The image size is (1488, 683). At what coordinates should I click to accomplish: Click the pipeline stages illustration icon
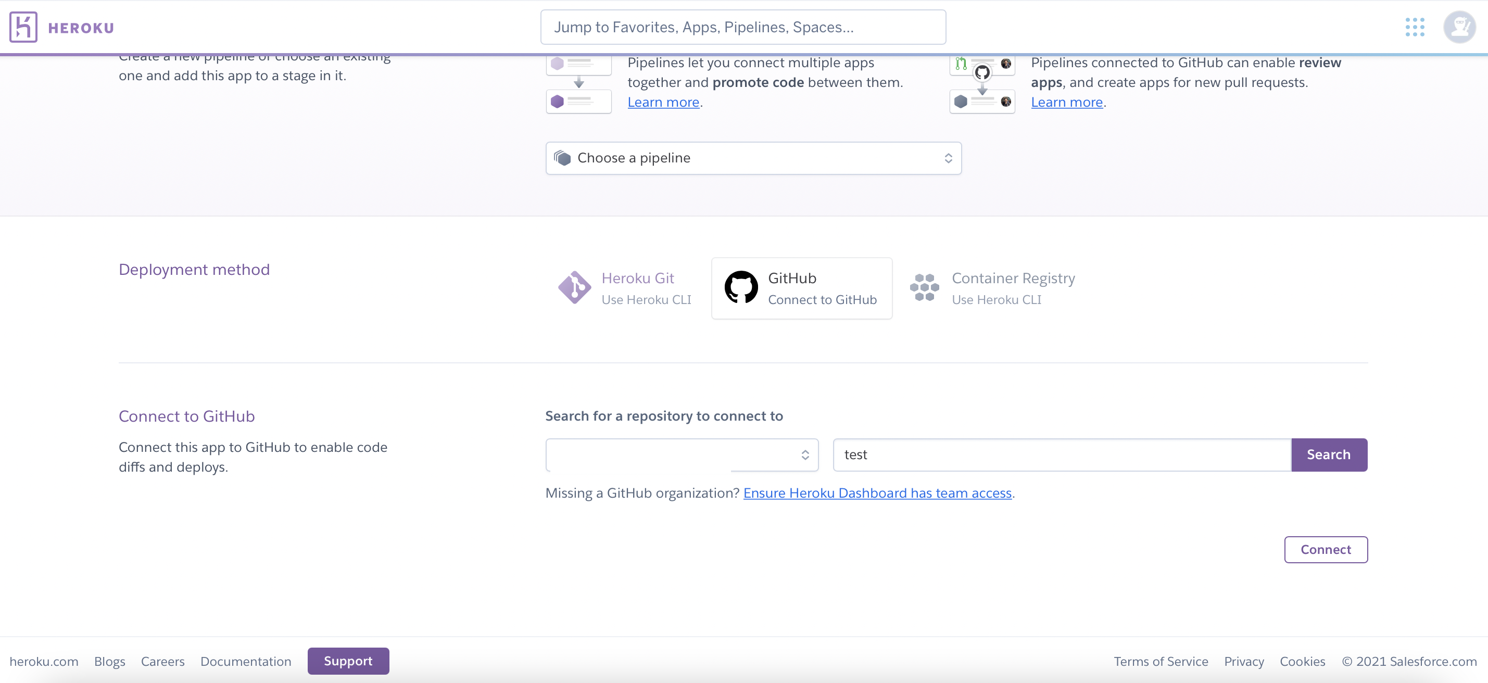click(x=579, y=84)
